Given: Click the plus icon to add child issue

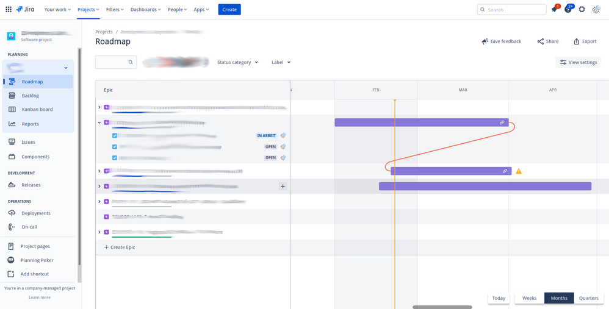Looking at the screenshot, I should point(283,186).
